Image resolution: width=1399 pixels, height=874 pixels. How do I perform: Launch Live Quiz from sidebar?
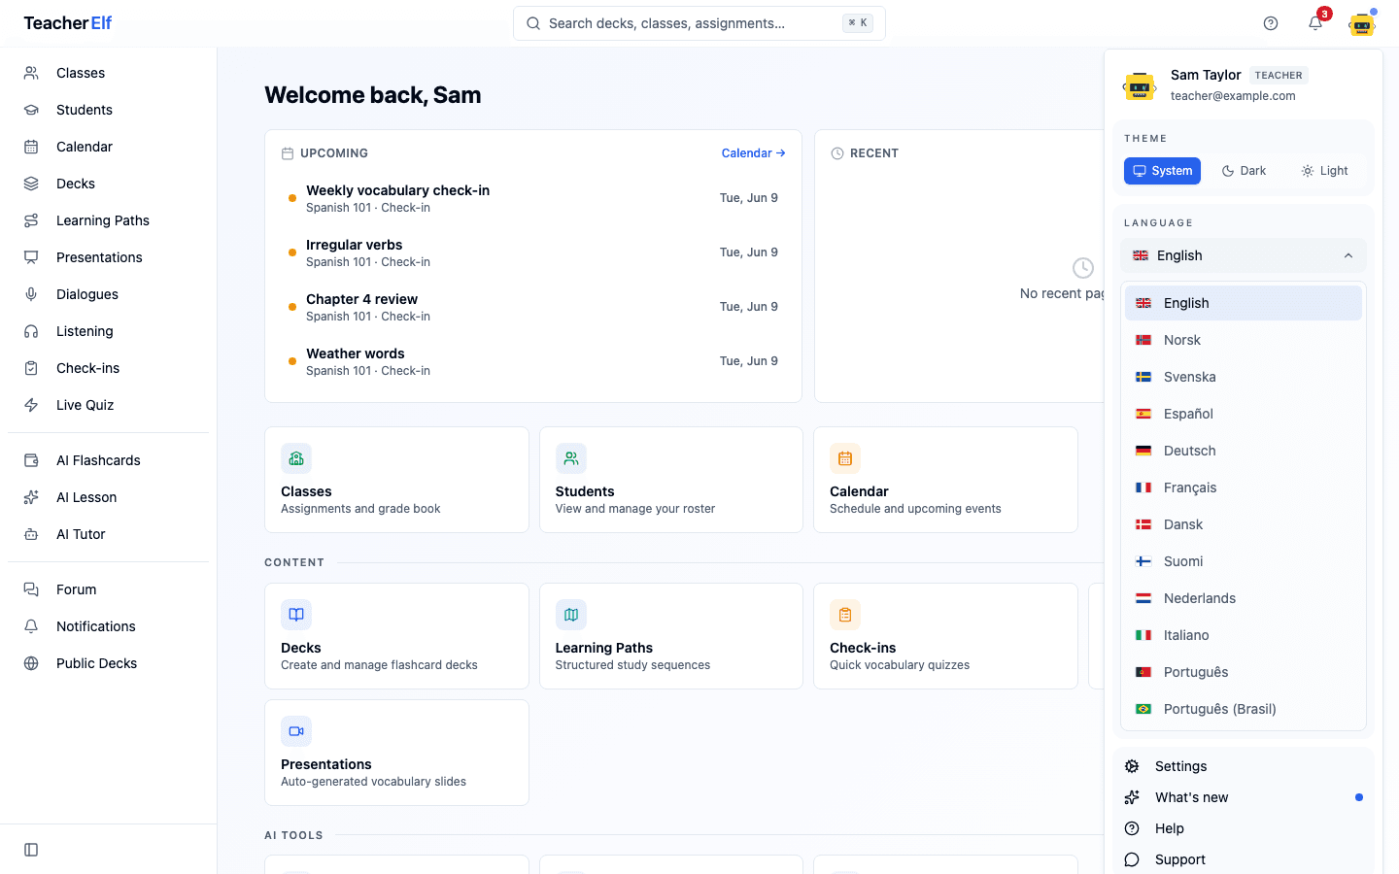click(108, 405)
